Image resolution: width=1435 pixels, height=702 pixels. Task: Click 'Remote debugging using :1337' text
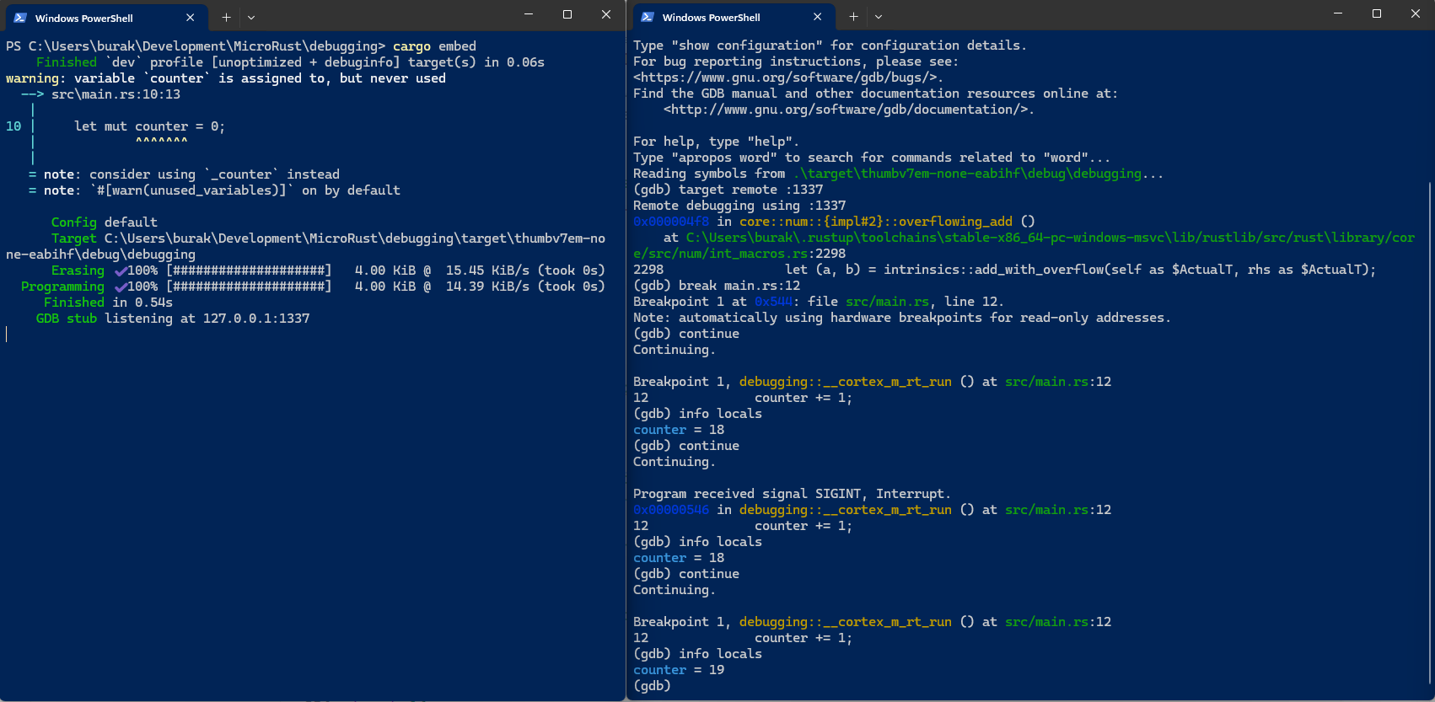739,206
